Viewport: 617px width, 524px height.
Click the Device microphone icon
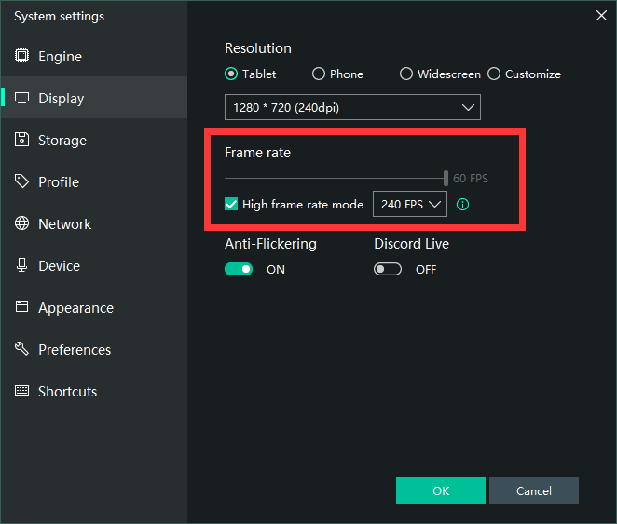[x=21, y=266]
